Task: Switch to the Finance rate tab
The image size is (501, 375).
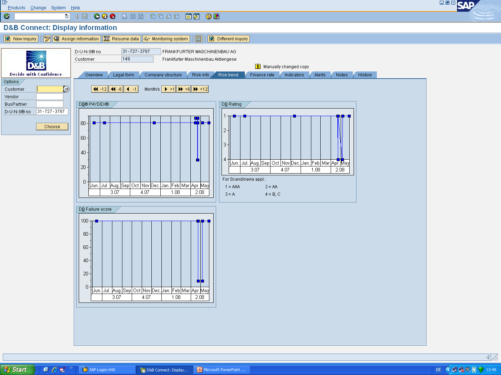Action: (x=262, y=75)
